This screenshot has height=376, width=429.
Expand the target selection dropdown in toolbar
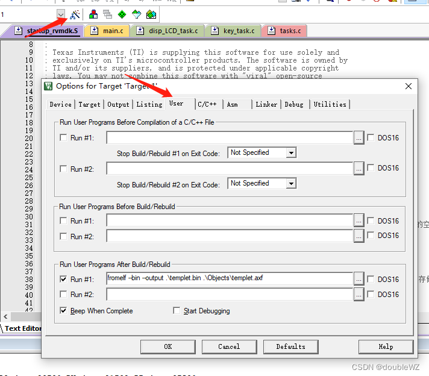61,14
